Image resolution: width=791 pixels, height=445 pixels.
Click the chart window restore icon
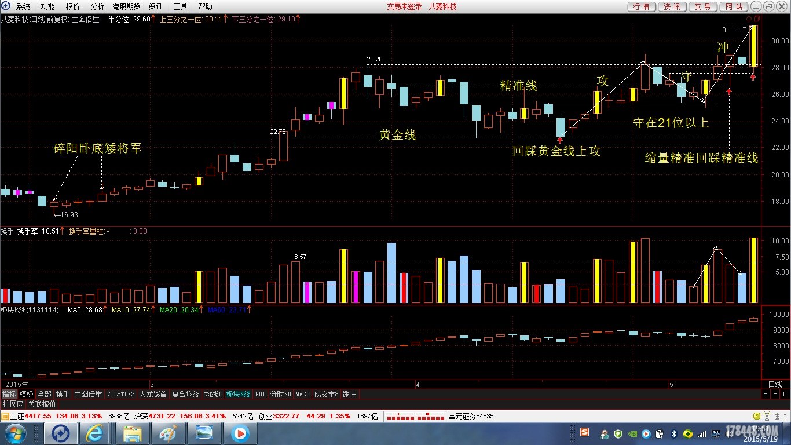tap(756, 19)
